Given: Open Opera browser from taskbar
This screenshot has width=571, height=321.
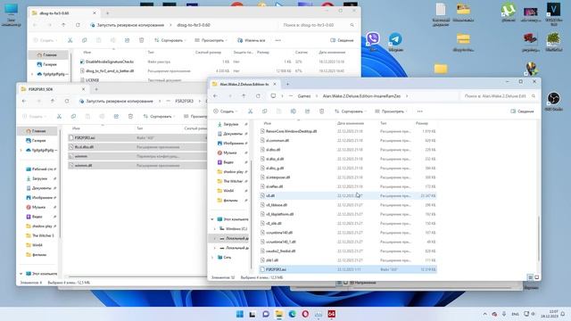Looking at the screenshot, I should 305,314.
